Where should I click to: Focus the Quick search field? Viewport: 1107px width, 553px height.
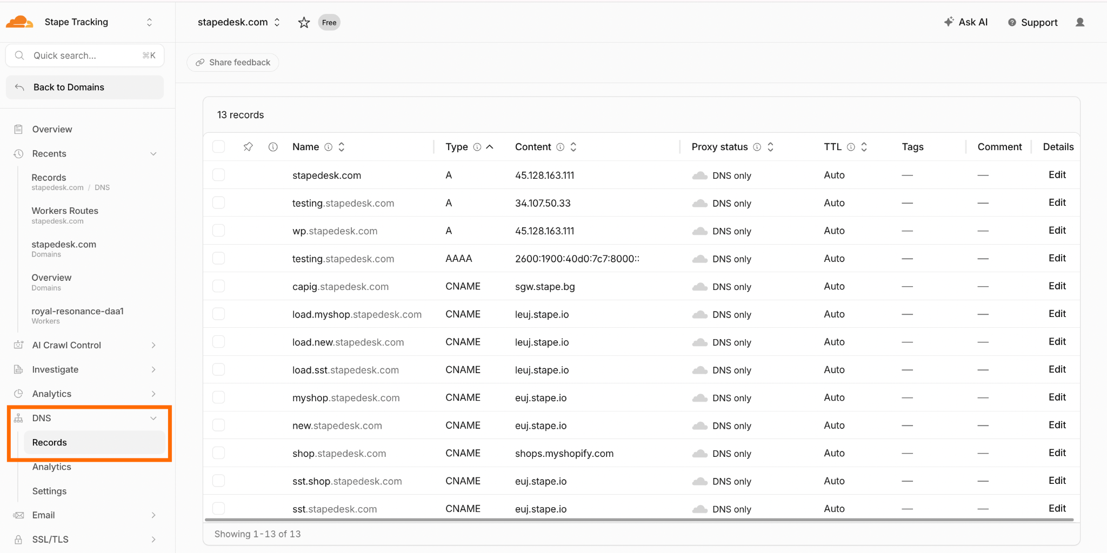pos(85,56)
